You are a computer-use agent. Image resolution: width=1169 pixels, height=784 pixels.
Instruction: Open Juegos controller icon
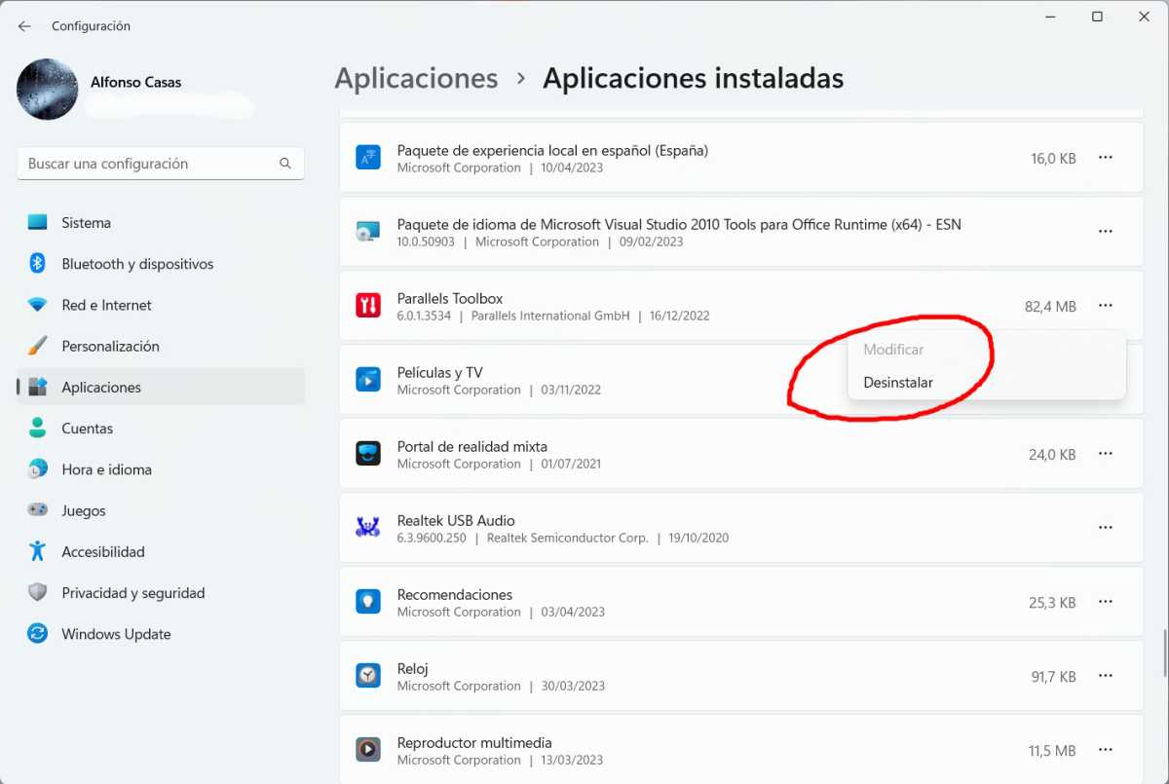[x=38, y=510]
